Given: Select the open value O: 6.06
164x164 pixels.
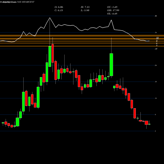Looking at the screenshot, I should coord(59,7).
